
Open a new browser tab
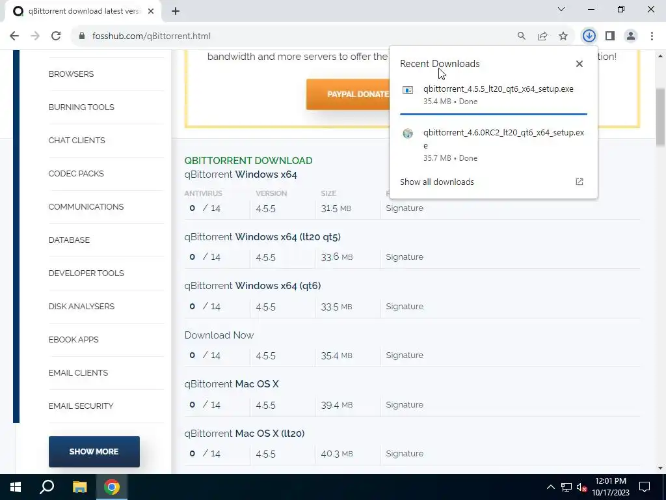click(176, 12)
